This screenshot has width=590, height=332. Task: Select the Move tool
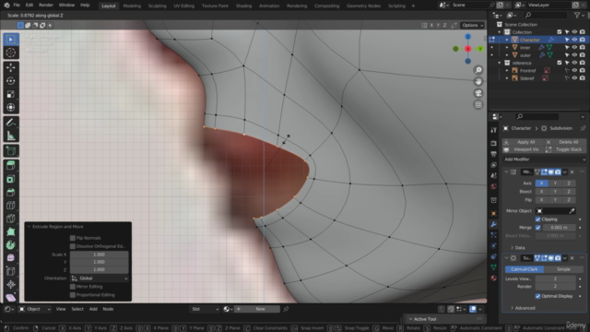pyautogui.click(x=10, y=67)
